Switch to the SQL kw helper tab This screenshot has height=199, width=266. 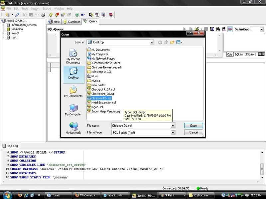click(x=250, y=54)
